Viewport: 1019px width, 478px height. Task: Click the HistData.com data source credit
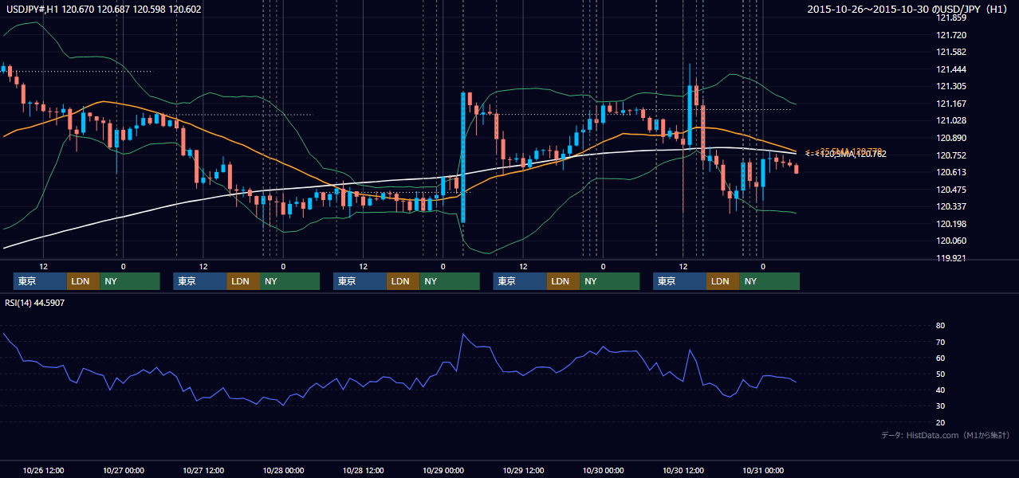(x=946, y=435)
